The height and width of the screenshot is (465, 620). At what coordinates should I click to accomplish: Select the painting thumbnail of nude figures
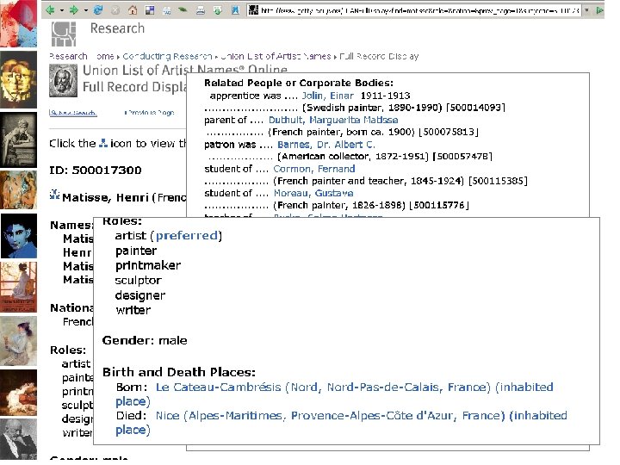coord(19,190)
